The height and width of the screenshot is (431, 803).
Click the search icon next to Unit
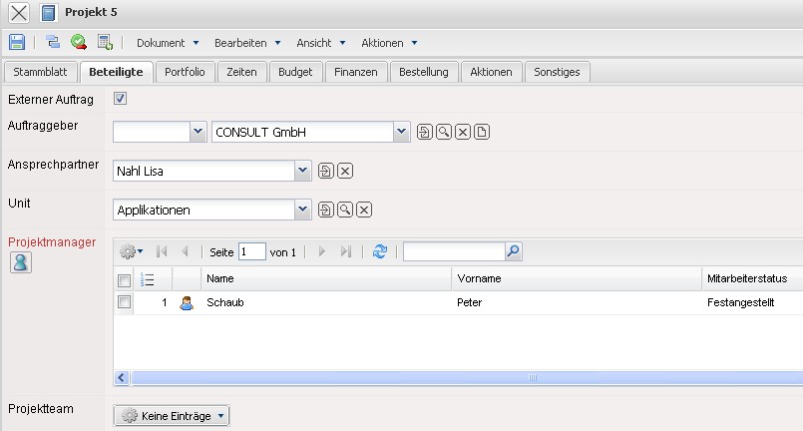[x=345, y=210]
